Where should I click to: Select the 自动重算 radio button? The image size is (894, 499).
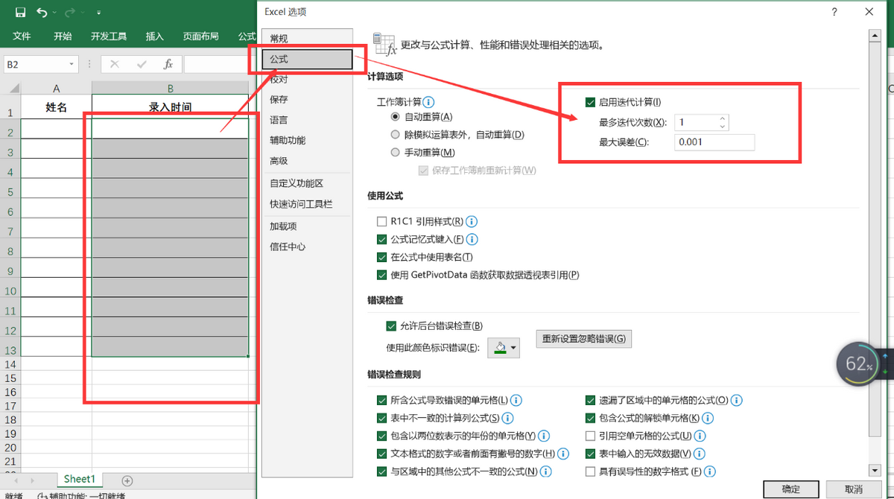(x=396, y=117)
